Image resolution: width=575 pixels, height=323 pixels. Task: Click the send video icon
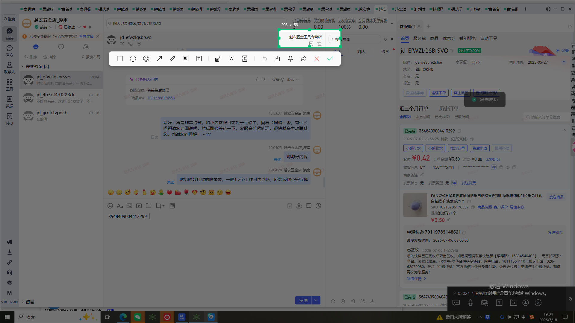139,206
